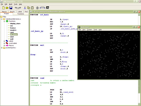Click the Save floppy disk icon
This screenshot has width=141, height=106.
[x=11, y=8]
